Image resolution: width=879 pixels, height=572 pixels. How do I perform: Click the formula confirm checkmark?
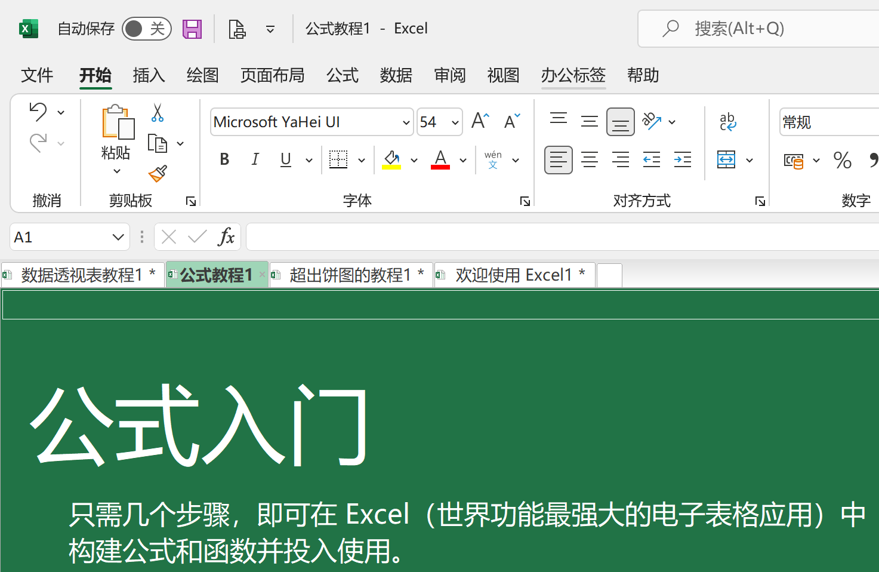point(197,238)
